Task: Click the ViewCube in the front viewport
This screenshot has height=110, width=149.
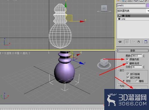Action: 104,9
